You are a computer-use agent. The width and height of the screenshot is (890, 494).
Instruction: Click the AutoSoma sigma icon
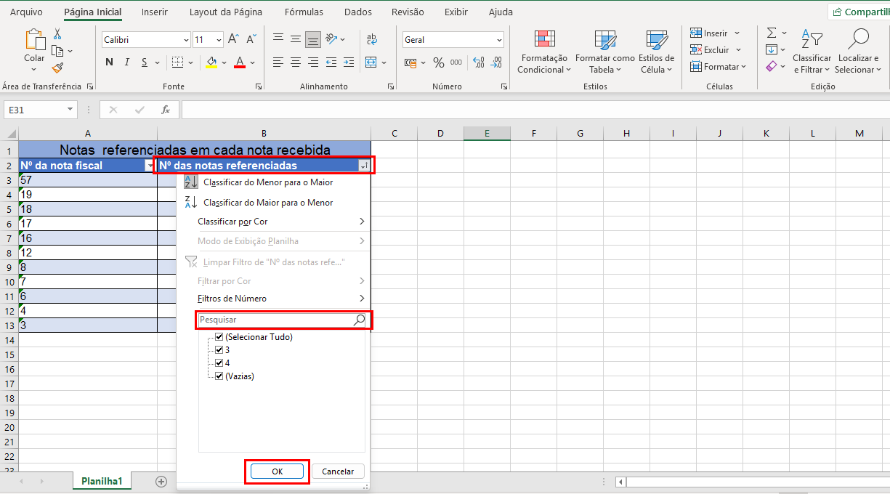(772, 33)
